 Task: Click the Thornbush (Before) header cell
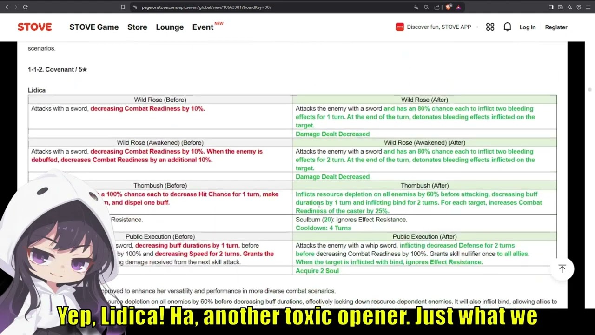click(160, 185)
